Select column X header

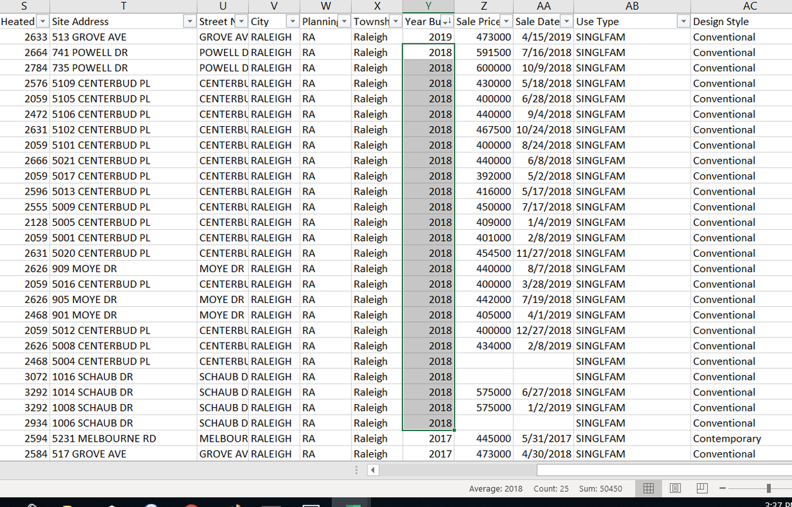tap(377, 7)
